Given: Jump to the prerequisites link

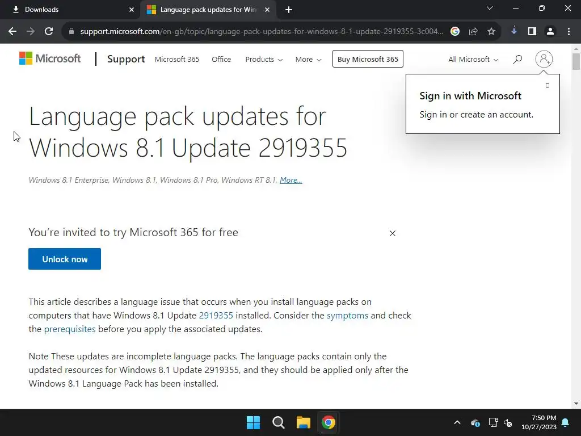Looking at the screenshot, I should pyautogui.click(x=70, y=329).
